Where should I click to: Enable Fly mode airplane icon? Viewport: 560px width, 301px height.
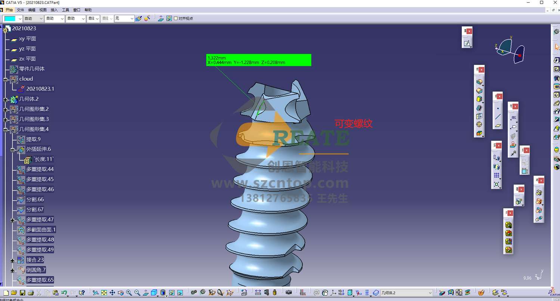coord(96,293)
